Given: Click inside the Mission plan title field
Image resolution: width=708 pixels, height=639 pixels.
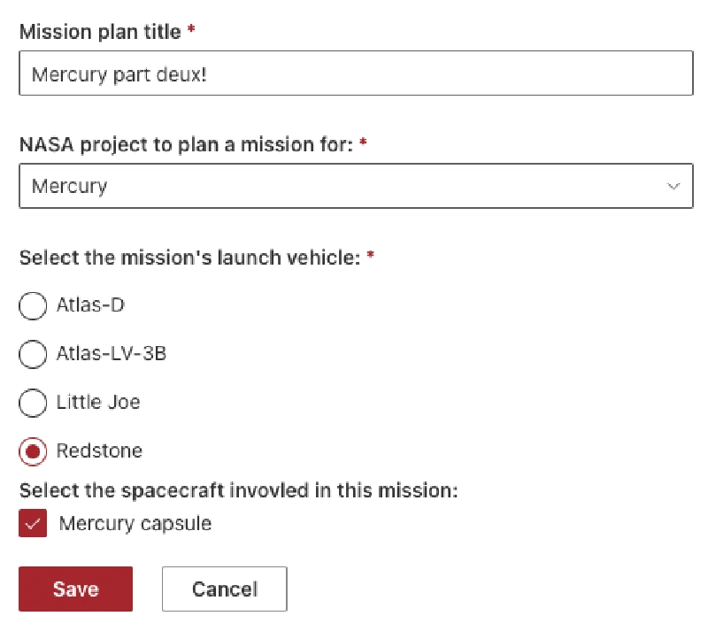Looking at the screenshot, I should [x=354, y=73].
